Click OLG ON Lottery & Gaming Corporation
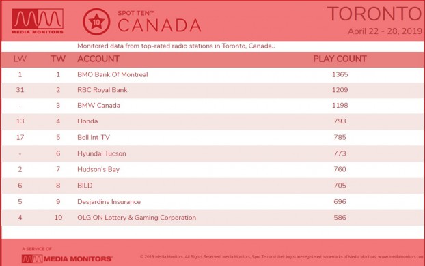Image resolution: width=425 pixels, height=266 pixels. click(137, 218)
